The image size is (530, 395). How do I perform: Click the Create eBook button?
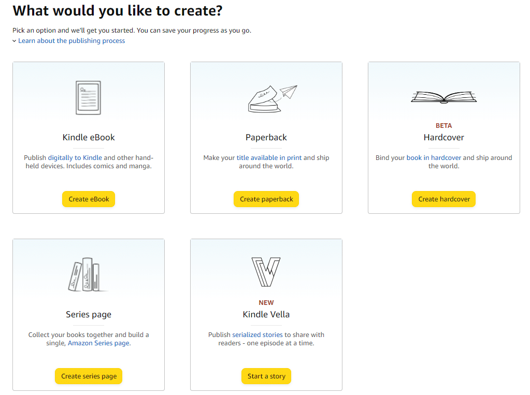(x=88, y=199)
